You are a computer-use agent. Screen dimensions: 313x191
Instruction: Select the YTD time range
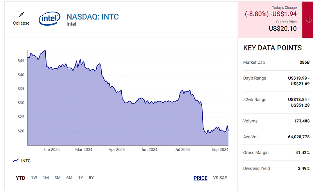point(21,178)
